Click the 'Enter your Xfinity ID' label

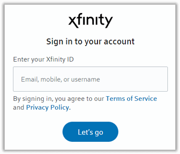(x=43, y=59)
